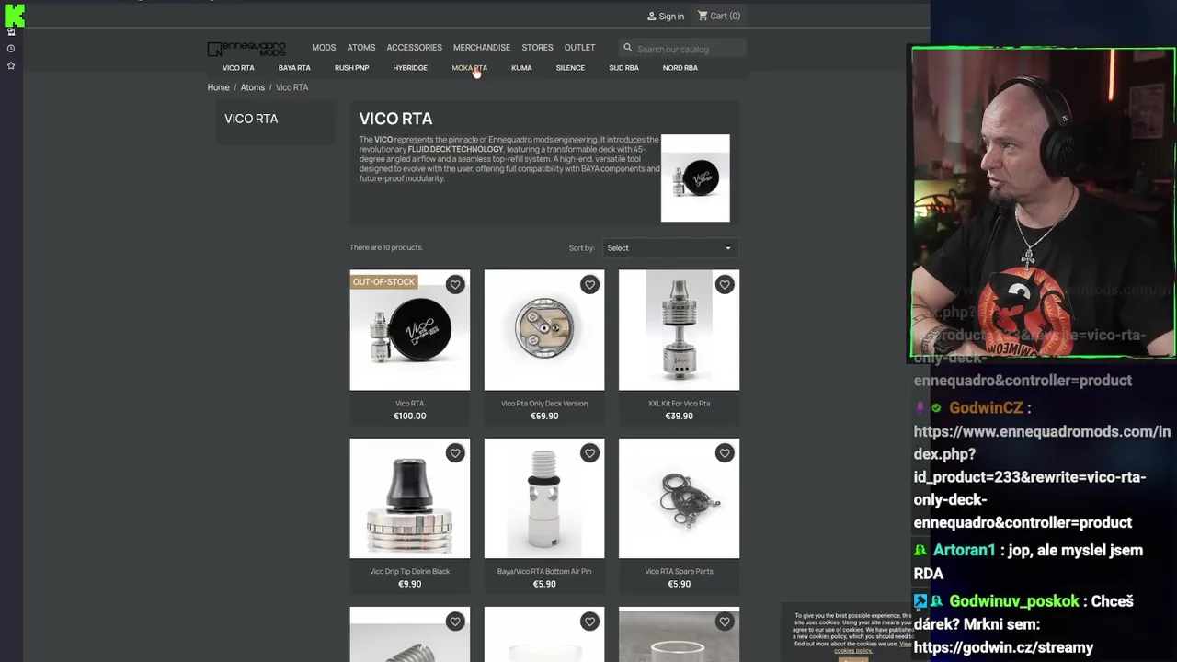Click Vico Rta Only Deck Version image
Image resolution: width=1177 pixels, height=662 pixels.
click(x=544, y=330)
